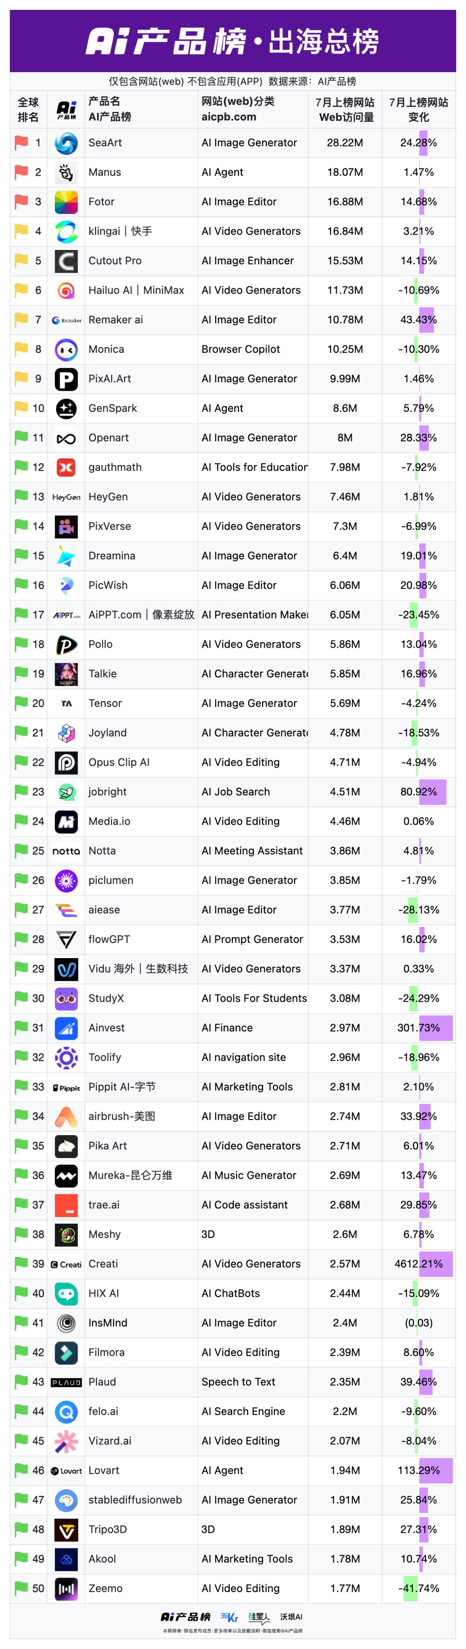Click the yellow flag beside rank 4
466x1649 pixels.
(x=21, y=231)
